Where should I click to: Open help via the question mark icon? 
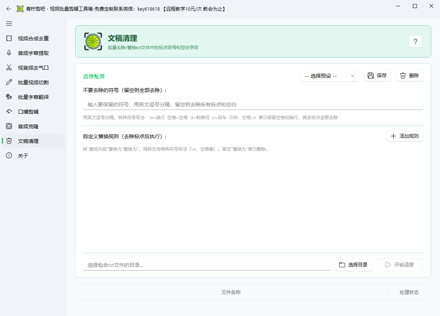pos(415,41)
